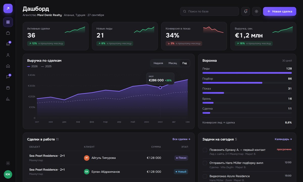
Task: Click the 8,6% conversion value
Action: pos(288,123)
